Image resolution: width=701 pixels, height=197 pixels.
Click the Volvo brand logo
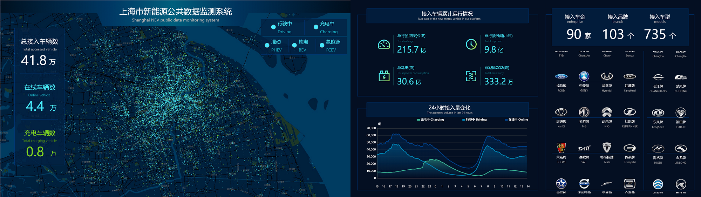click(x=584, y=183)
